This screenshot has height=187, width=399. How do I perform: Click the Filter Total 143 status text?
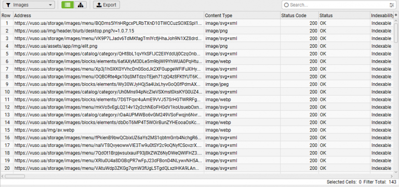[380, 182]
